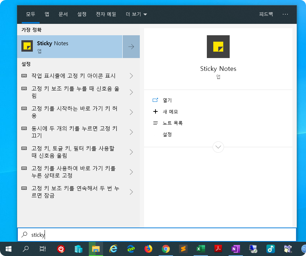This screenshot has height=256, width=306.
Task: Click red power icon on taskbar
Action: [x=61, y=249]
